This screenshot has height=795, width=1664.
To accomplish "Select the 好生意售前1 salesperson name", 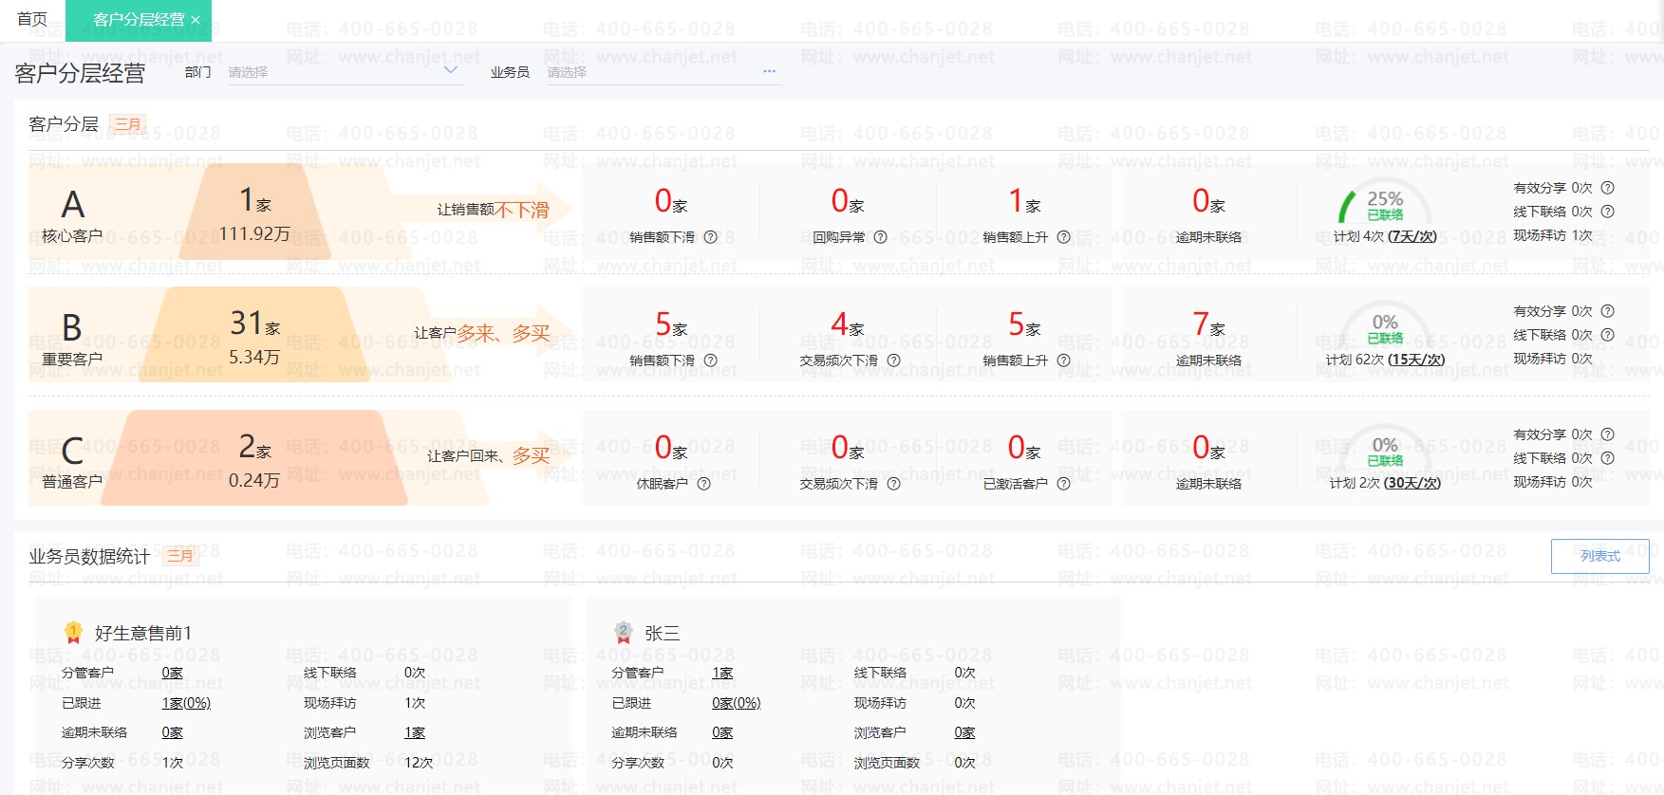I will 143,633.
